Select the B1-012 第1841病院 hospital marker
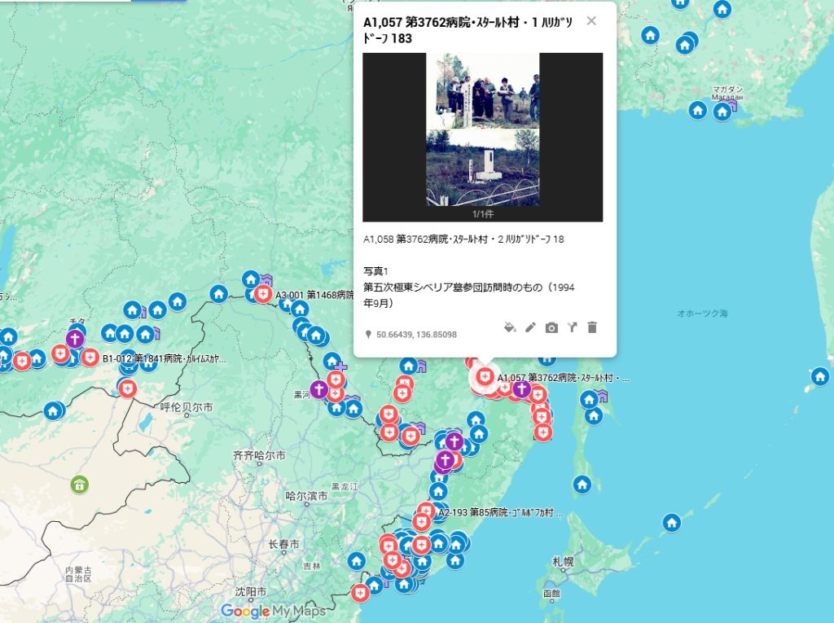 [x=90, y=358]
